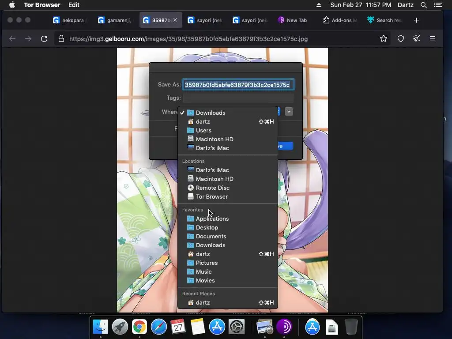Go forward with the forward arrow
Screen dimensions: 452x339
[x=28, y=39]
